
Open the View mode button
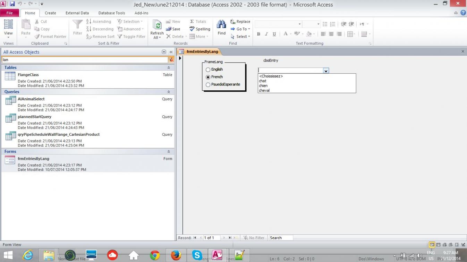tap(8, 29)
